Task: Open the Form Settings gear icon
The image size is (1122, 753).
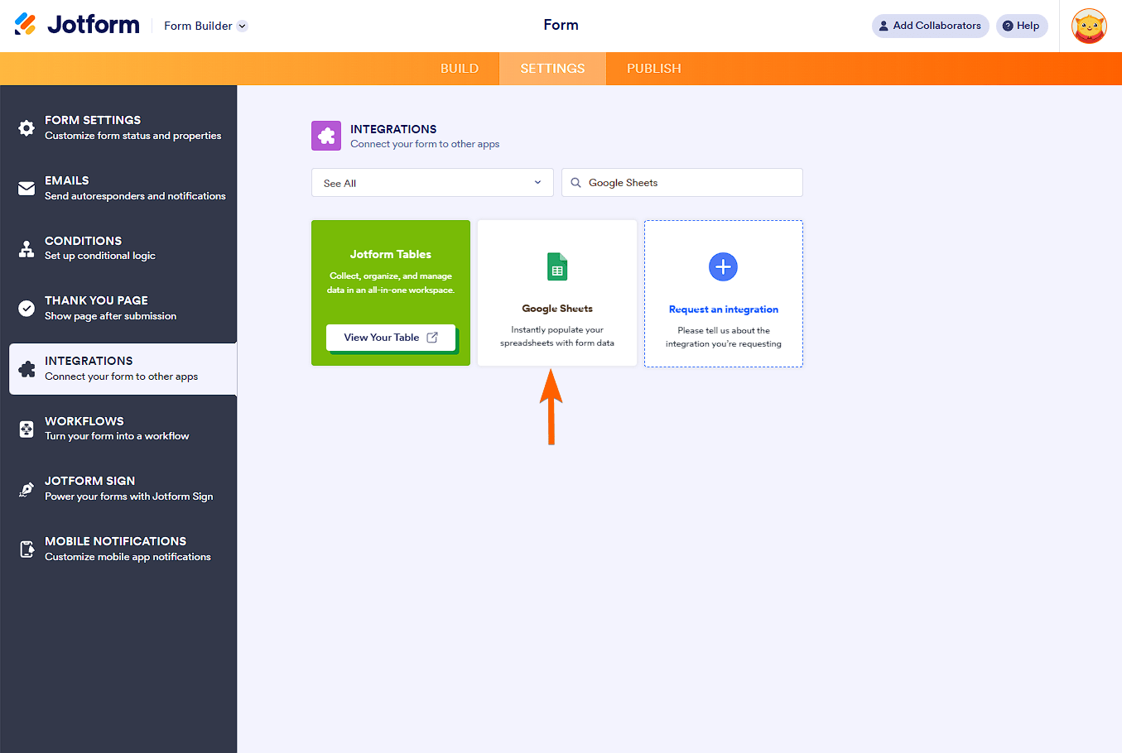Action: click(24, 127)
